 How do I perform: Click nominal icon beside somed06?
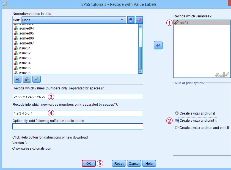pyautogui.click(x=16, y=38)
